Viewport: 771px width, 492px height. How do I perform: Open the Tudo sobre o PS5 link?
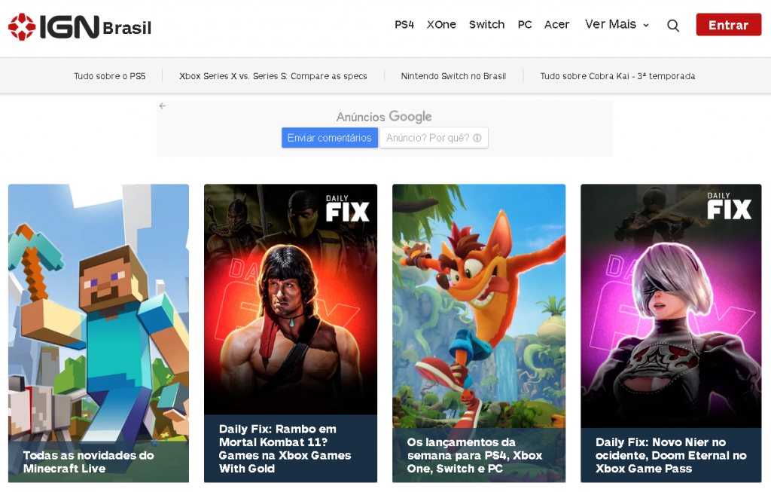110,76
